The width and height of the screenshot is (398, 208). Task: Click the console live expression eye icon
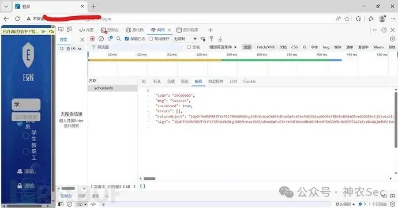point(93,204)
